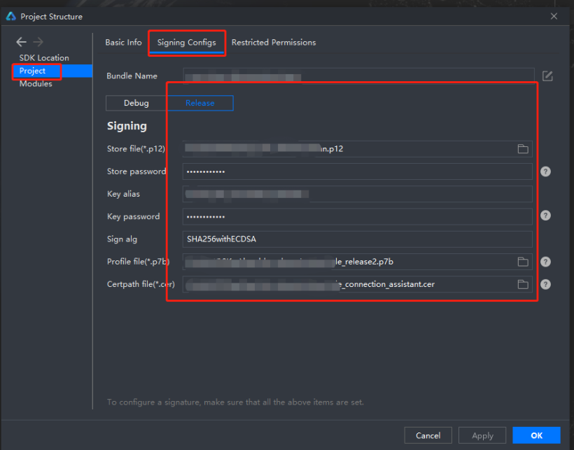Open the Signing Configs tab
Screen dimensions: 574x450
(187, 43)
